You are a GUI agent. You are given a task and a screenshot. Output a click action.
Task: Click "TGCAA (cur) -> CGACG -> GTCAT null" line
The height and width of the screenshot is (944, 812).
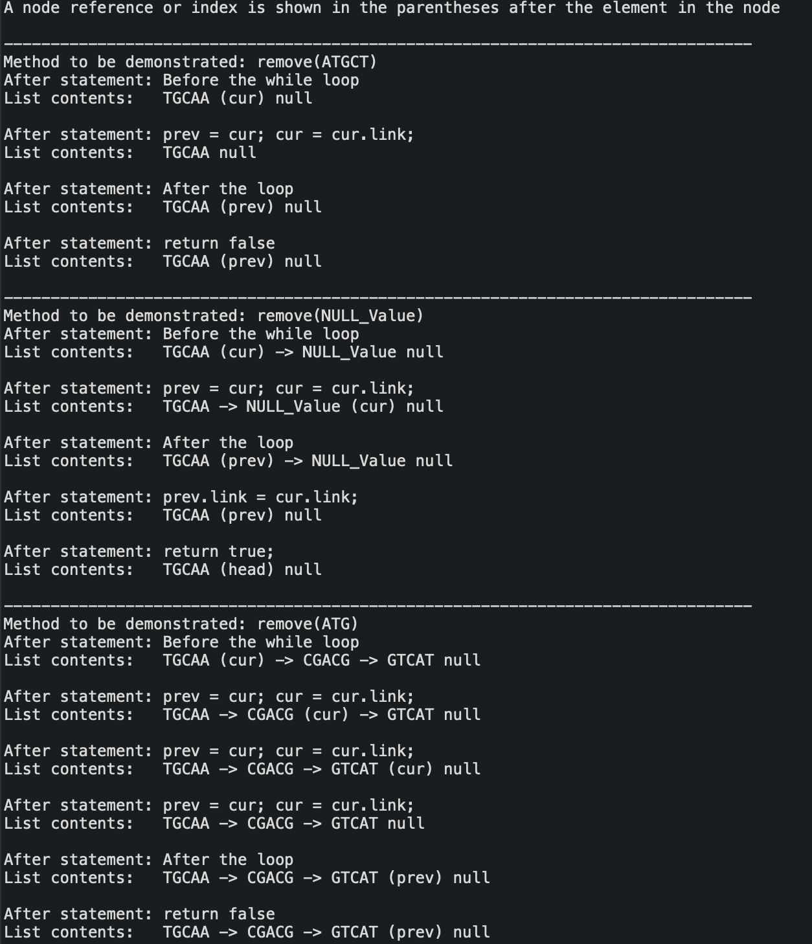[242, 660]
